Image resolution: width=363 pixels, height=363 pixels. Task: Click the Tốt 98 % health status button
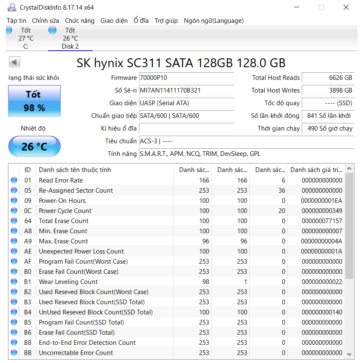click(34, 101)
